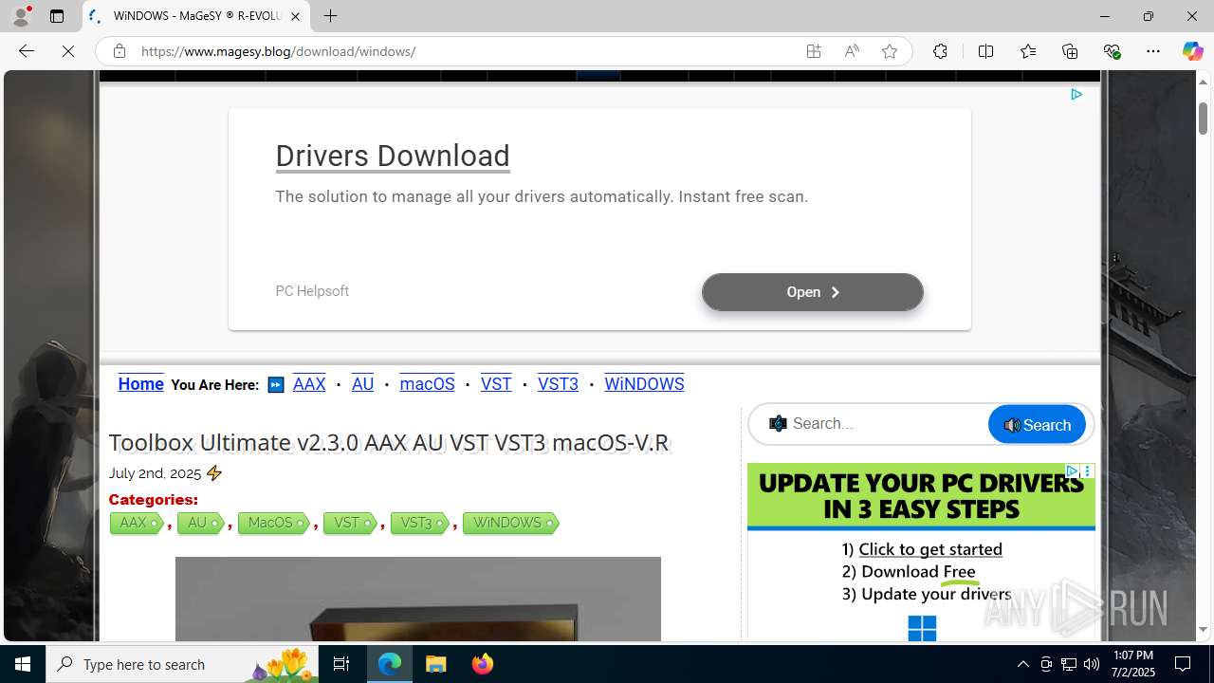
Task: Select the AAX category tag
Action: tap(137, 523)
